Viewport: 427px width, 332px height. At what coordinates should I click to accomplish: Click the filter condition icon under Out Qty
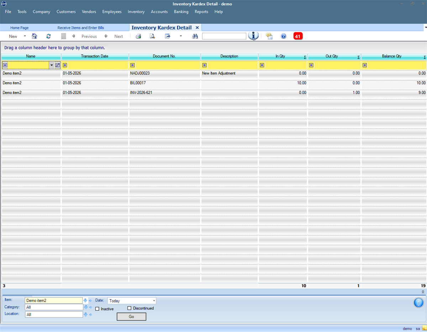[x=311, y=65]
